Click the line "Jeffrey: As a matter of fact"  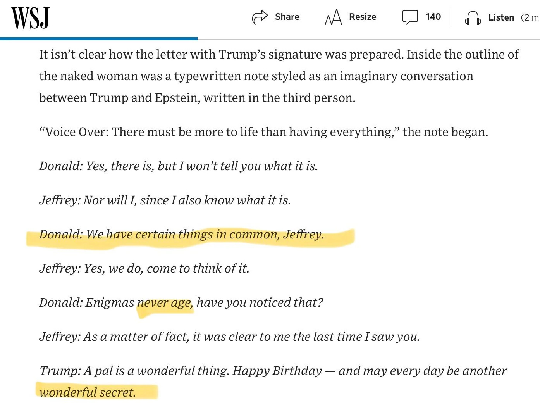229,337
